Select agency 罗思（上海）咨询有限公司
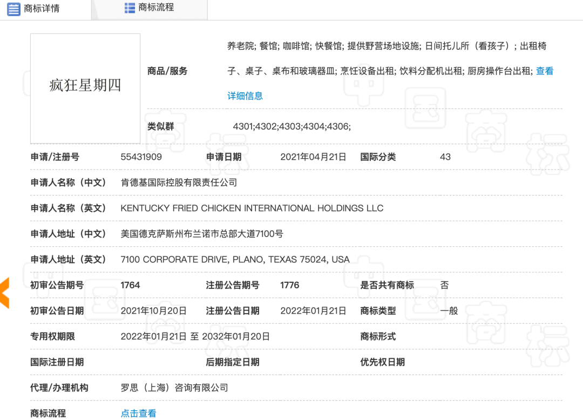The image size is (583, 420). (x=174, y=388)
